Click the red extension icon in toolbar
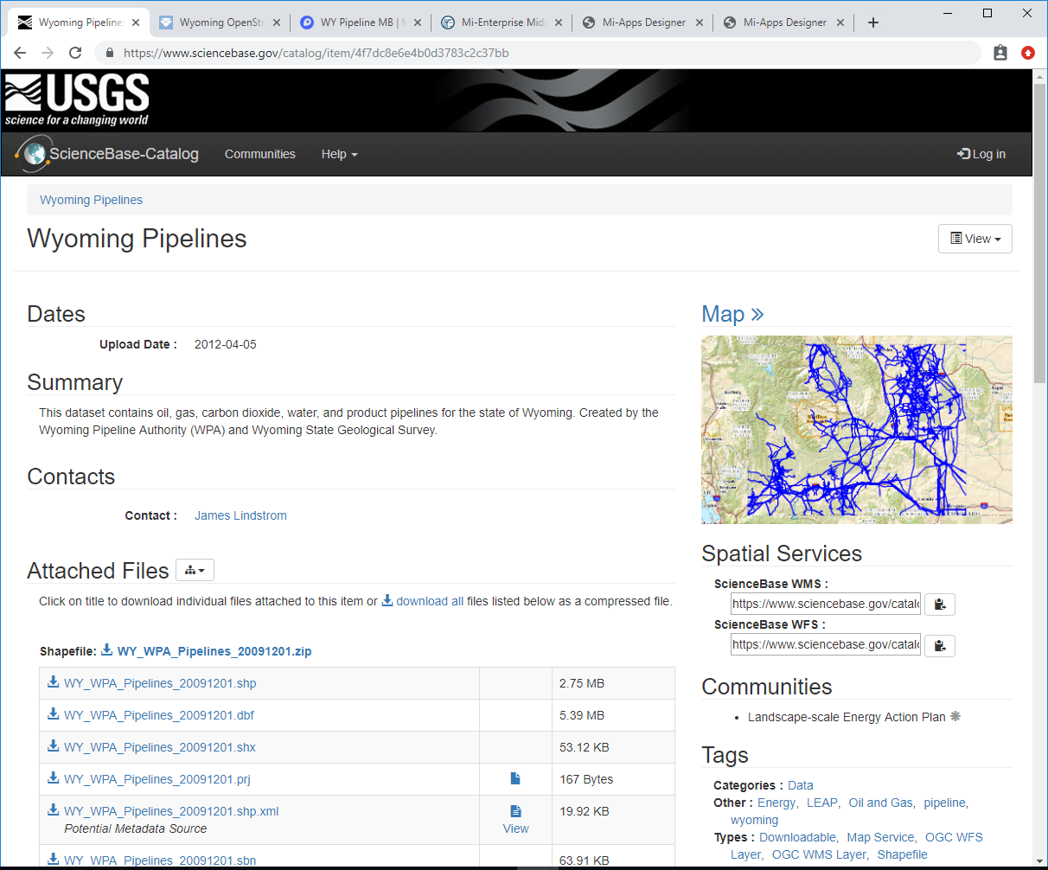The width and height of the screenshot is (1048, 870). pyautogui.click(x=1028, y=53)
